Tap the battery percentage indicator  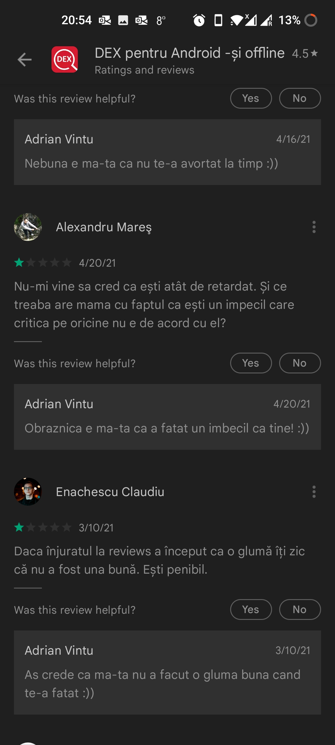tap(289, 20)
